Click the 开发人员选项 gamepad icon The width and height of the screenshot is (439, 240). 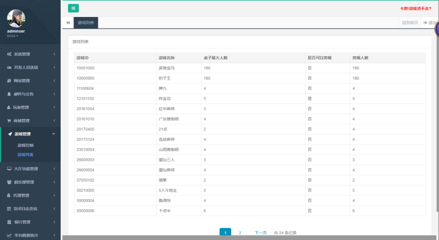click(x=9, y=67)
